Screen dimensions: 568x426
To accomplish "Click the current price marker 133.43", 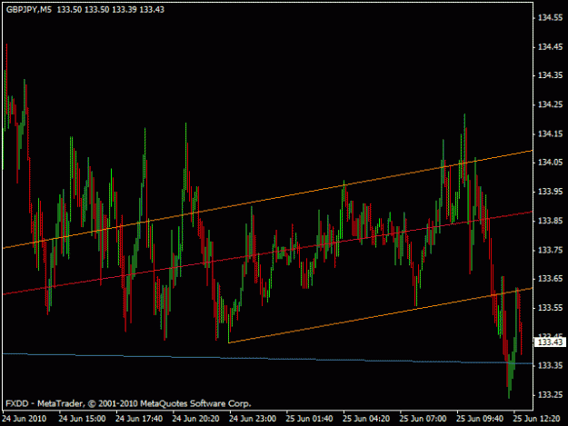I will tap(550, 342).
